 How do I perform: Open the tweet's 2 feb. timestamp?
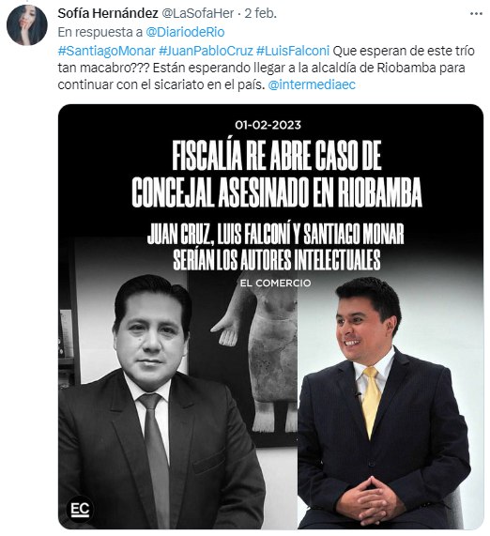[260, 13]
